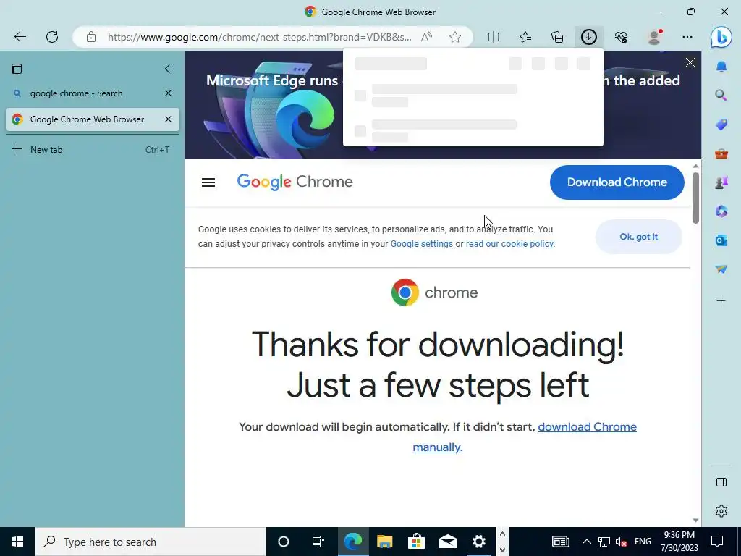Click the taskbar search box
This screenshot has width=741, height=556.
(x=151, y=542)
